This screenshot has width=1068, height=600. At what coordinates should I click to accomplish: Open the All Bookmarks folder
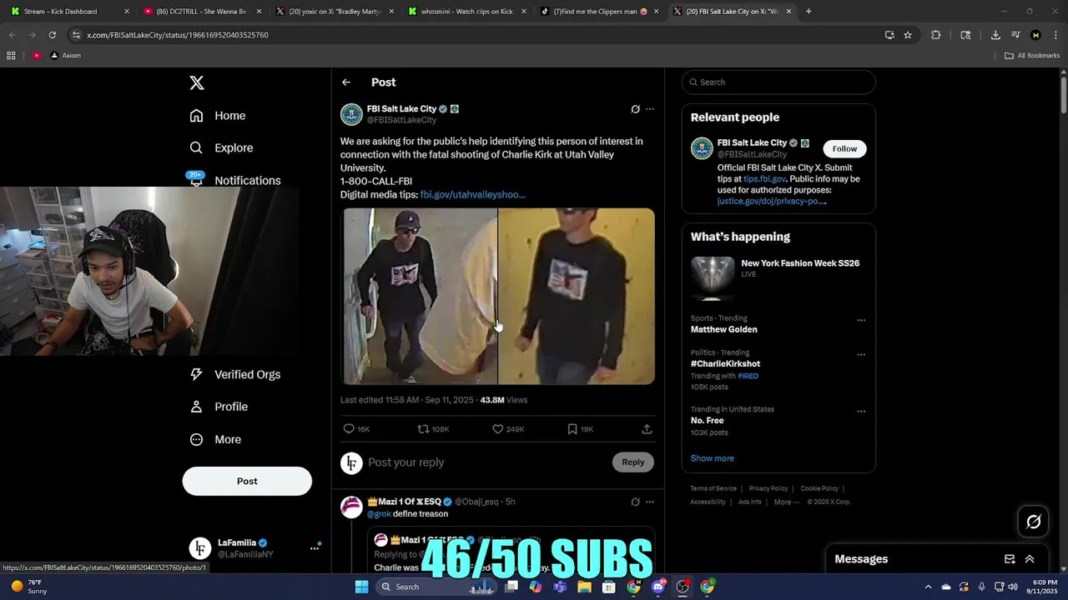click(x=1032, y=56)
